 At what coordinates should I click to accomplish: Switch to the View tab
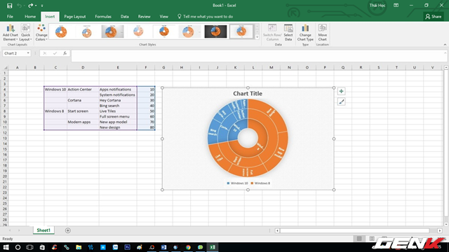pyautogui.click(x=163, y=17)
